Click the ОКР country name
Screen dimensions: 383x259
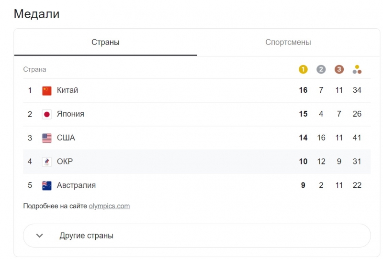65,162
